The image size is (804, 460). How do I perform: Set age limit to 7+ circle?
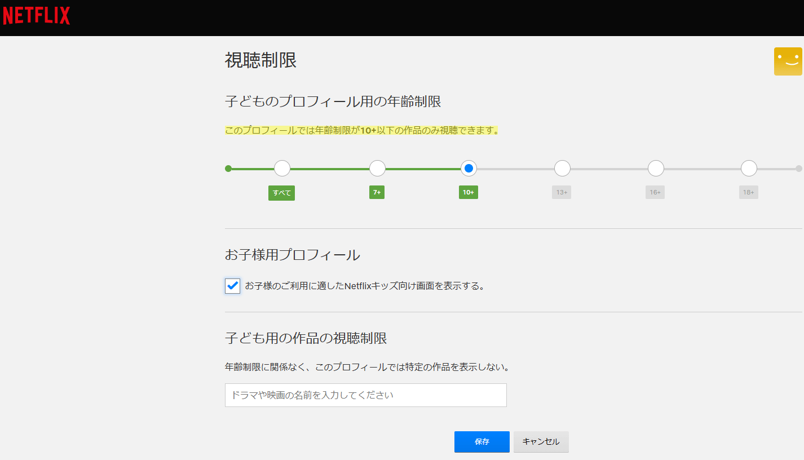click(x=377, y=169)
